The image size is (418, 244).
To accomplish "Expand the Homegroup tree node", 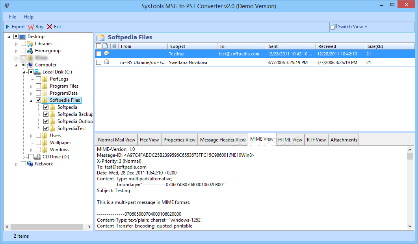I will (x=16, y=51).
